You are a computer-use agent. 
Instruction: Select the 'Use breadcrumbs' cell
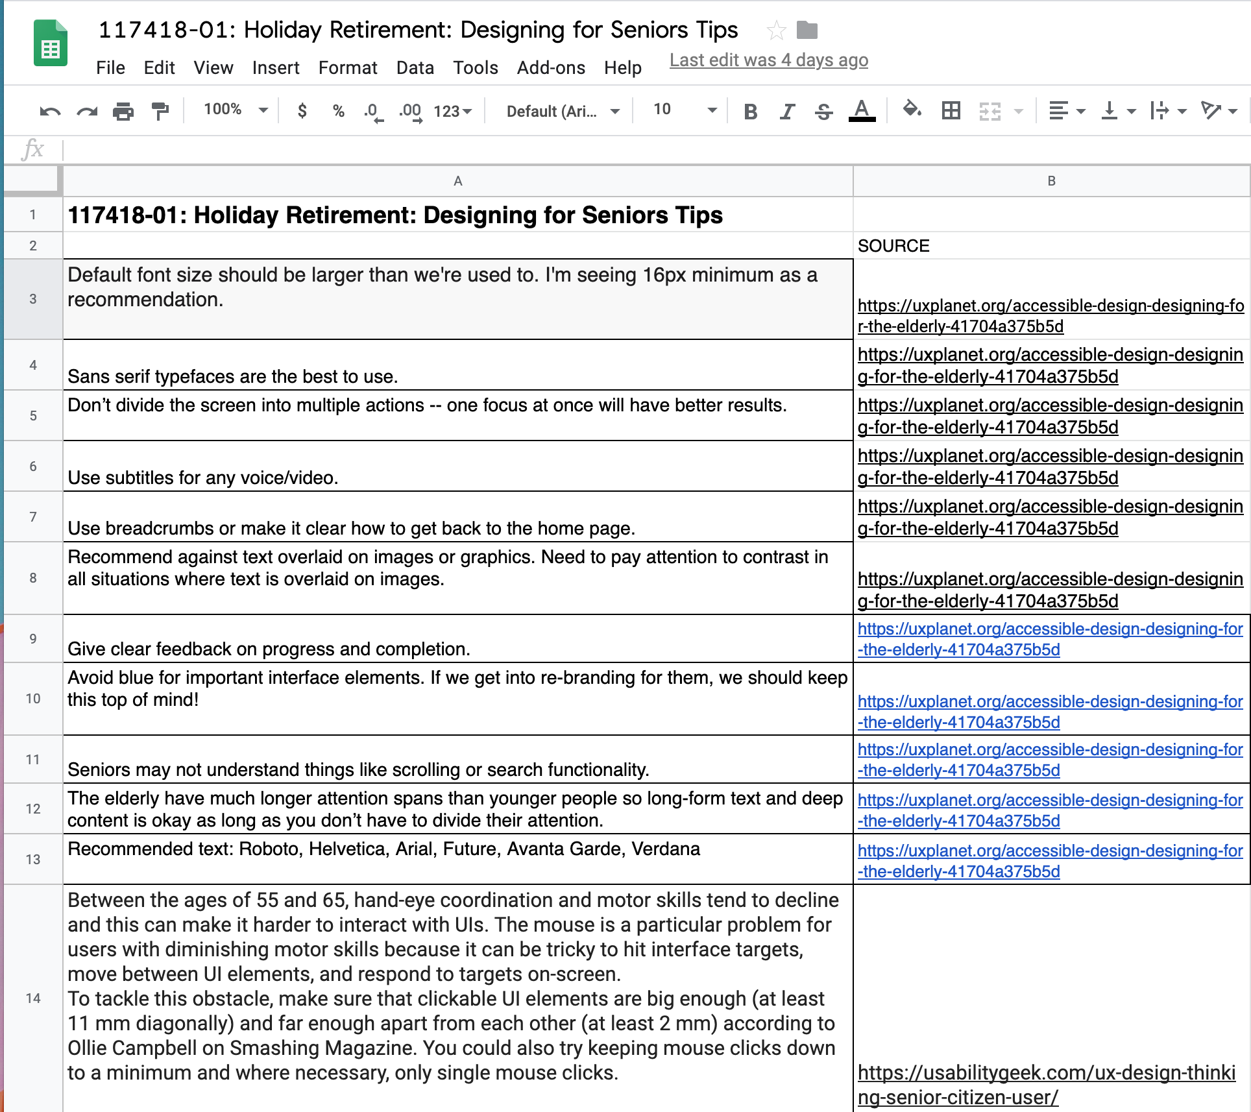point(458,517)
